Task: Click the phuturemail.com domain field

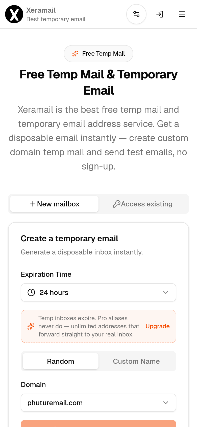Action: (x=98, y=403)
